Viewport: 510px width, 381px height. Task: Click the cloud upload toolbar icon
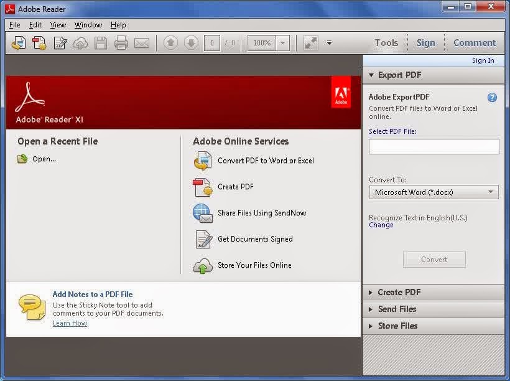pos(80,43)
